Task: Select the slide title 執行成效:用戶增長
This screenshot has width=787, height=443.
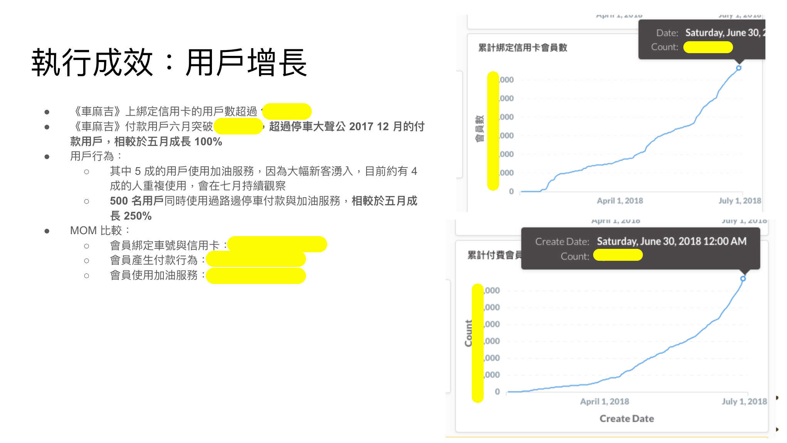Action: point(169,62)
